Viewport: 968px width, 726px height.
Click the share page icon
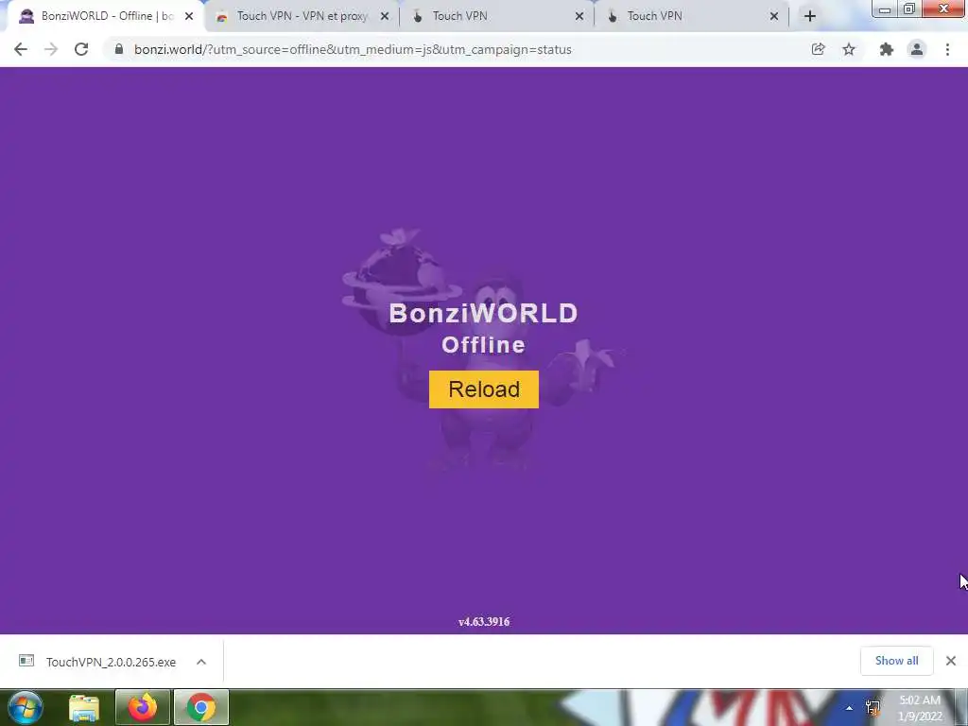point(818,49)
